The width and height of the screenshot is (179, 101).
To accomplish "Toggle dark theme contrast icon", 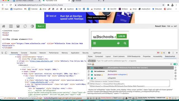I will pos(32,26).
